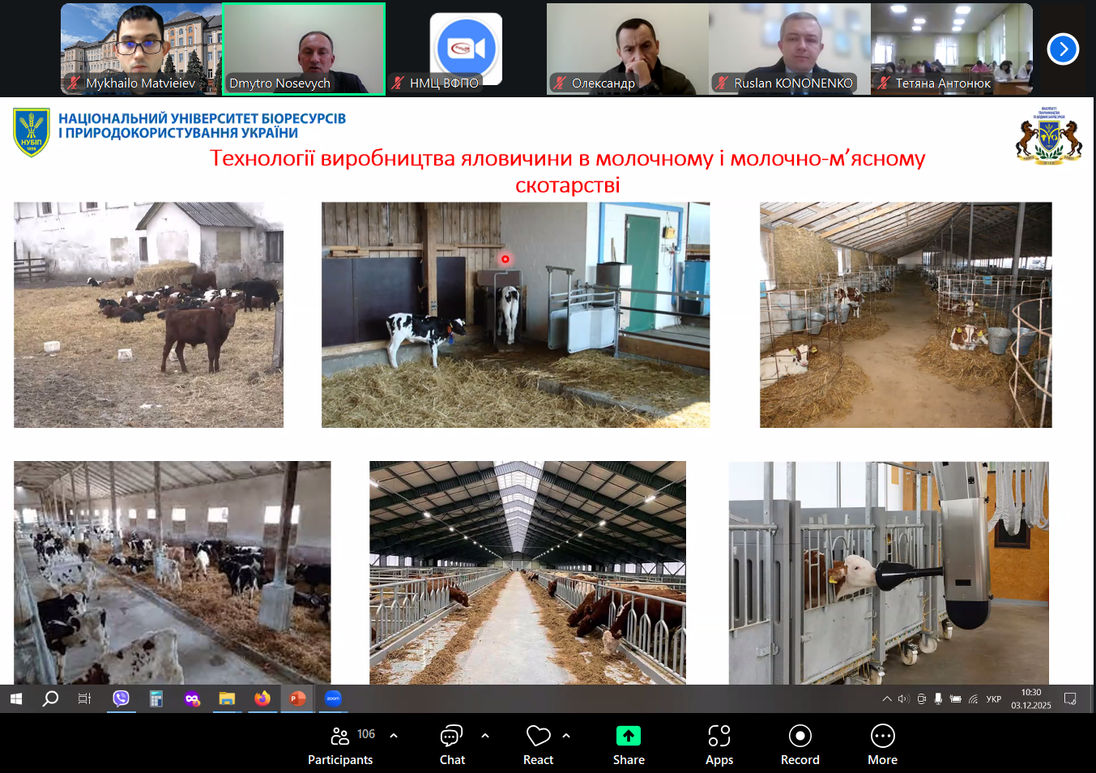Click the university name header text
This screenshot has width=1096, height=773.
click(x=202, y=126)
